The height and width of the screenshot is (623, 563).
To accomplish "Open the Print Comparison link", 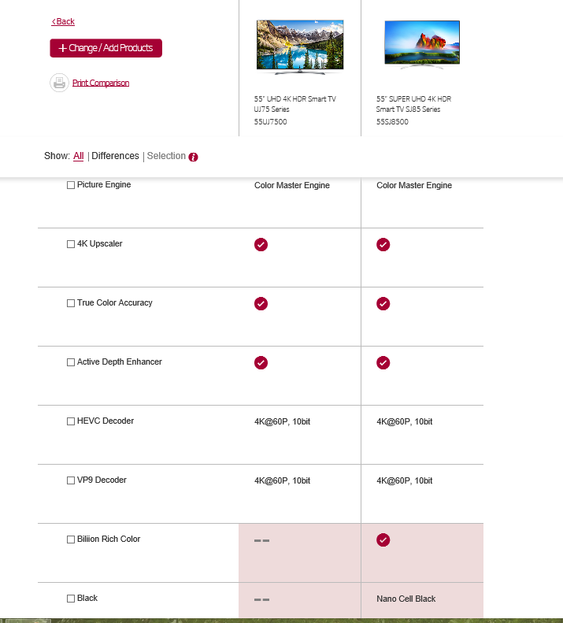I will tap(101, 83).
